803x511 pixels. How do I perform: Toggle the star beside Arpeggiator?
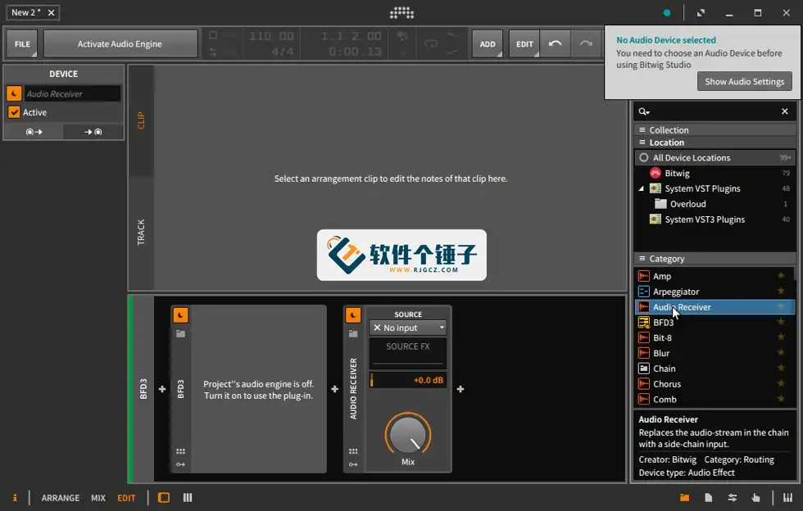(781, 291)
